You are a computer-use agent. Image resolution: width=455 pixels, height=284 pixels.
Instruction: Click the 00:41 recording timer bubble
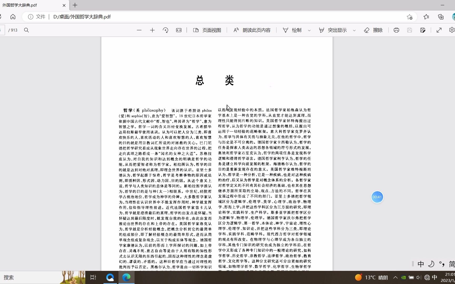click(x=377, y=197)
